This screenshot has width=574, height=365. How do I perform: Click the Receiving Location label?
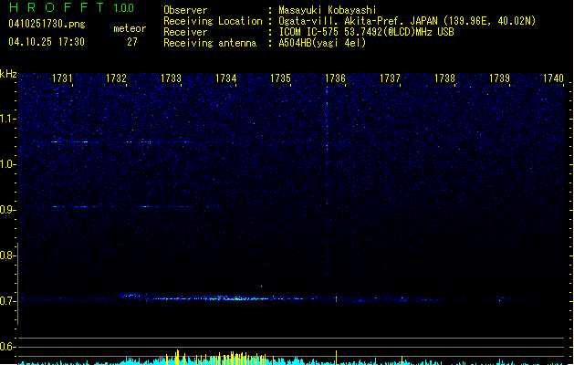click(213, 21)
